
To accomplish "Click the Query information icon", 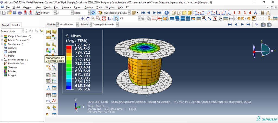I will [166, 13].
